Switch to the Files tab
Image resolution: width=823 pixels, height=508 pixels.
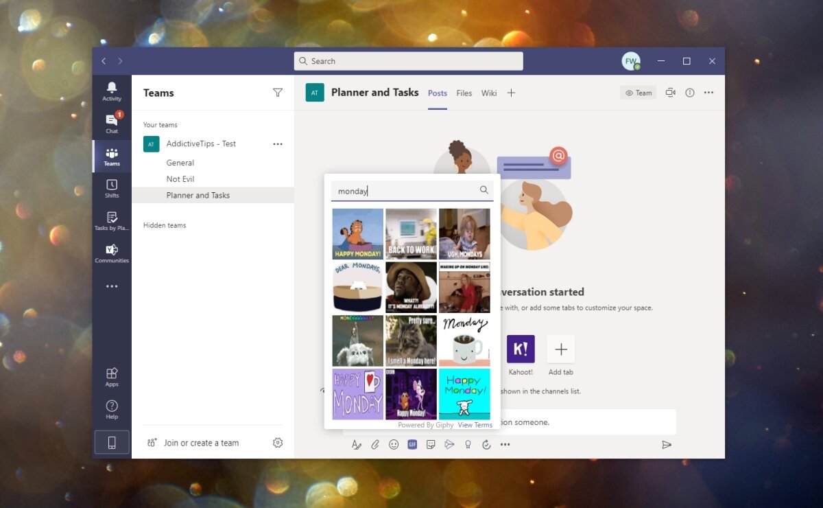(464, 93)
